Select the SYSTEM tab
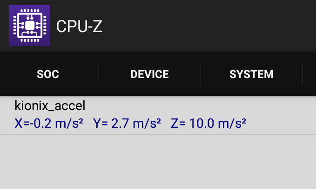Viewport: 316px width, 189px height. pos(251,74)
